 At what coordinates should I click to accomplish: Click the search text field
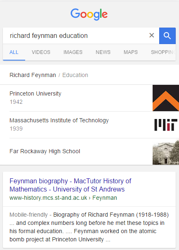pyautogui.click(x=75, y=36)
